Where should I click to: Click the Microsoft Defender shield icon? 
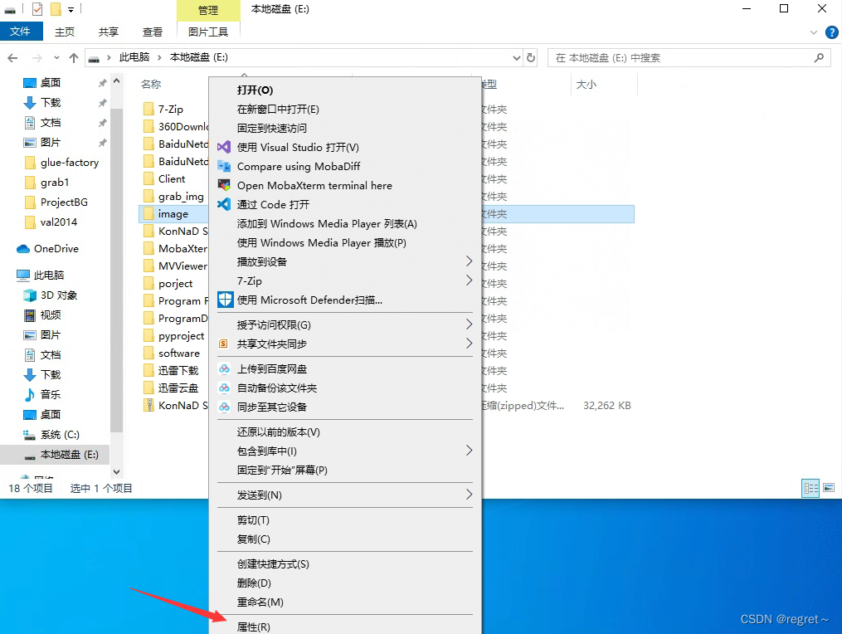tap(225, 300)
